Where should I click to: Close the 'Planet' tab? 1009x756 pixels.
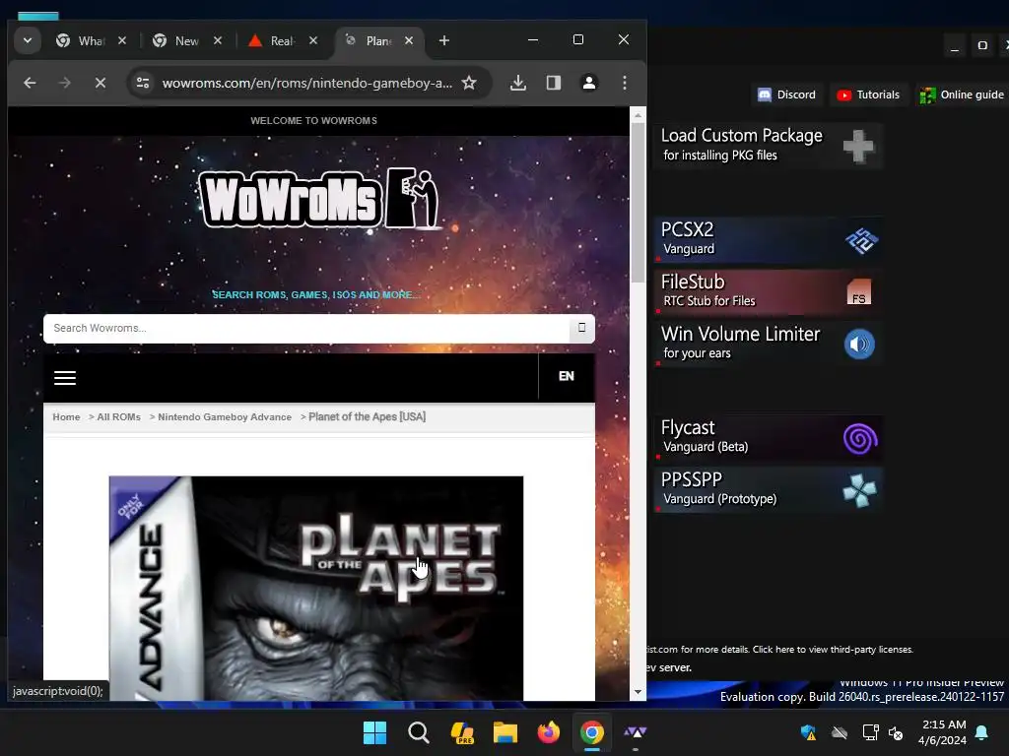click(x=409, y=40)
